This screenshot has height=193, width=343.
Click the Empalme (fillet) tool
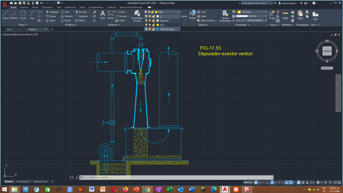[82, 16]
